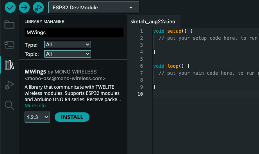
Task: Open the ESP32 Dev Module board selector
Action: 94,7
